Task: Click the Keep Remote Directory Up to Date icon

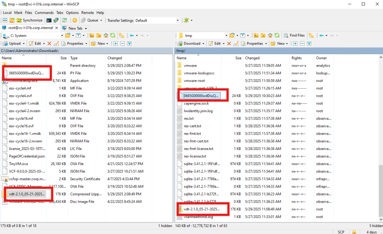Action: [x=64, y=20]
